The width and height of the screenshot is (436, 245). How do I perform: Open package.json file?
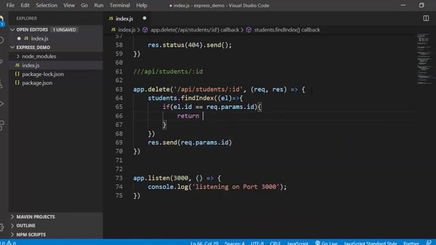(x=37, y=83)
